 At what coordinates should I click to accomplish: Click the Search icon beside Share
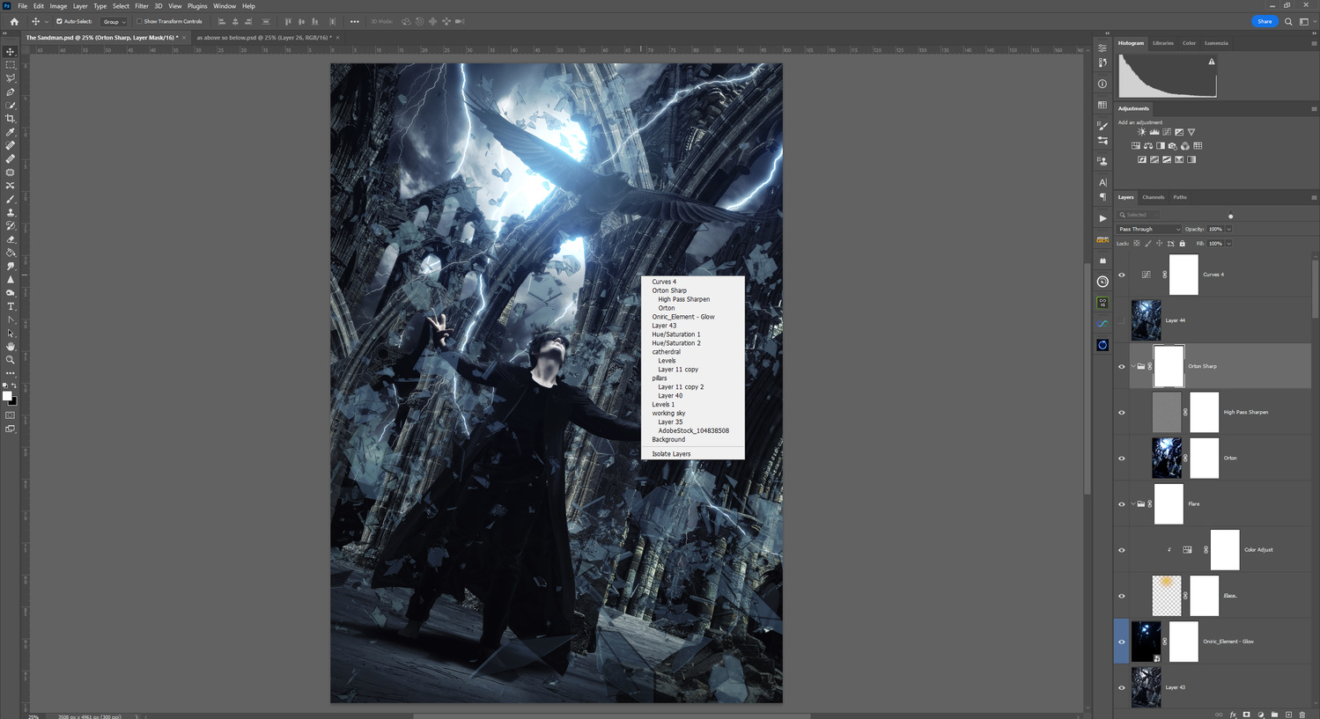(1288, 21)
